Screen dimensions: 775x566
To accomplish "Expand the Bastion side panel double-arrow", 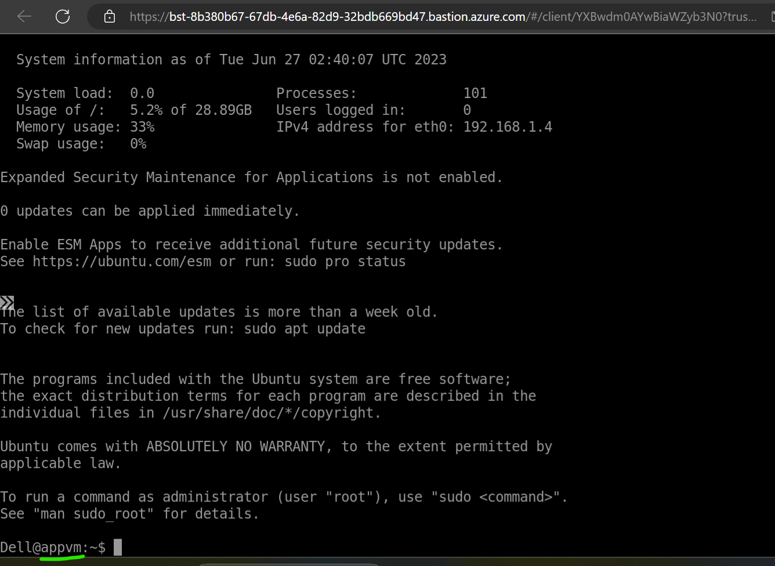I will (7, 302).
